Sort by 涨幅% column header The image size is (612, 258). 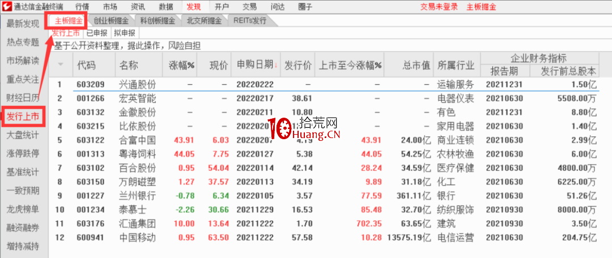coord(180,65)
